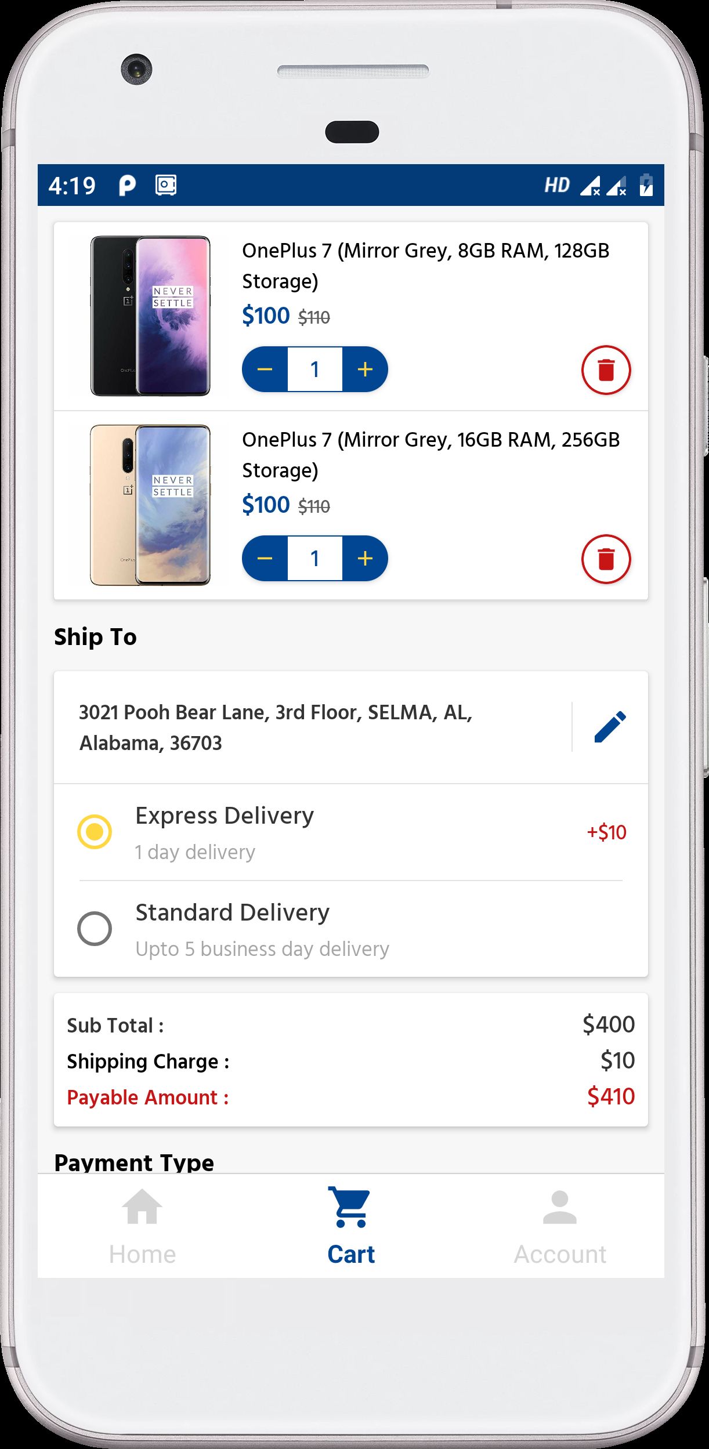Tap the quantity field of the first item
Viewport: 709px width, 1449px height.
pos(315,370)
